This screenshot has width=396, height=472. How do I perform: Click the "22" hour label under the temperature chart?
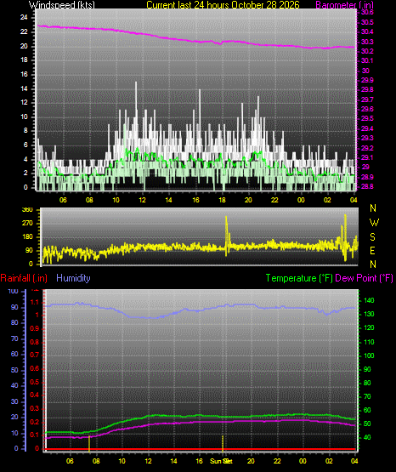(277, 461)
